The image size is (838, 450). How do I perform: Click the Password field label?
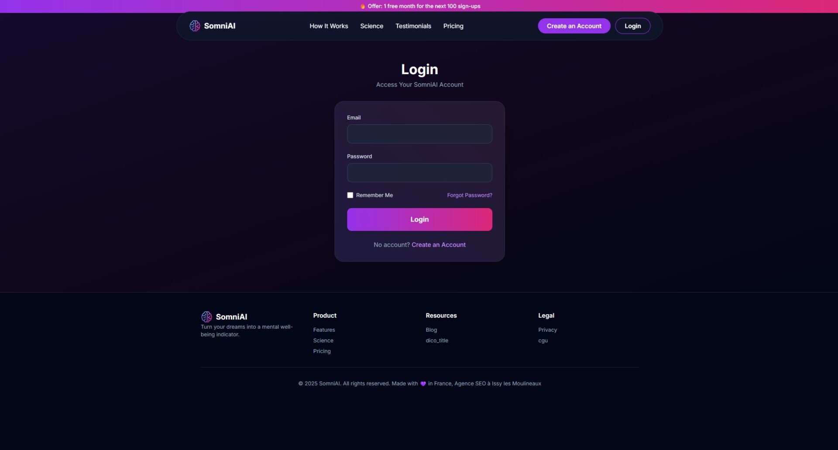tap(359, 157)
